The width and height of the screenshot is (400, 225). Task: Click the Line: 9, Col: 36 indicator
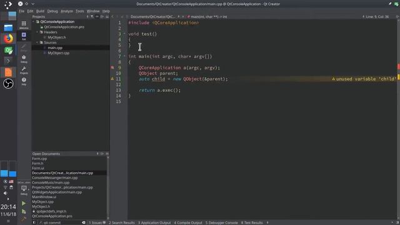coord(377,17)
